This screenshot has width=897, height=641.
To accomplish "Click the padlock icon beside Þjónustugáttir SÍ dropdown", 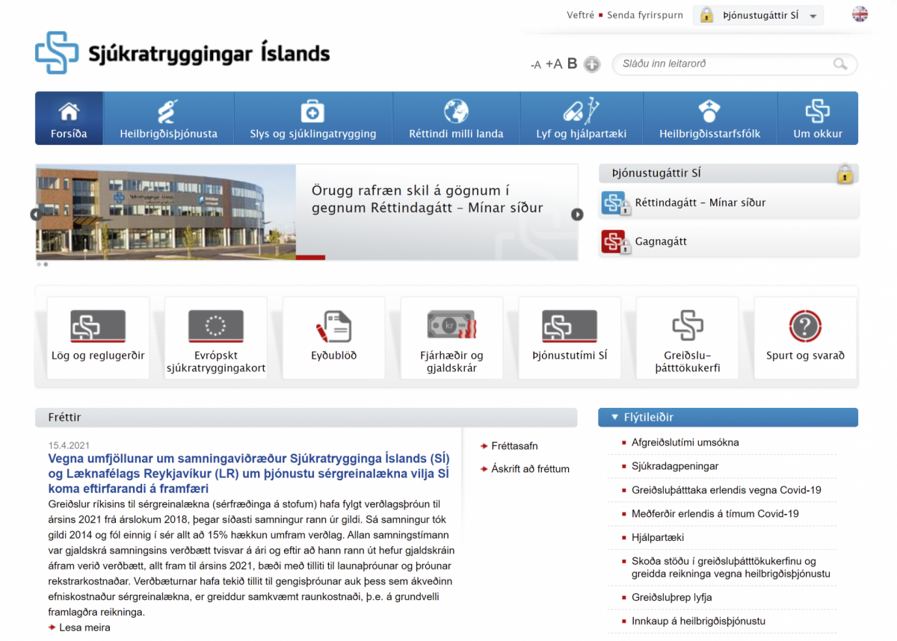I will point(706,15).
